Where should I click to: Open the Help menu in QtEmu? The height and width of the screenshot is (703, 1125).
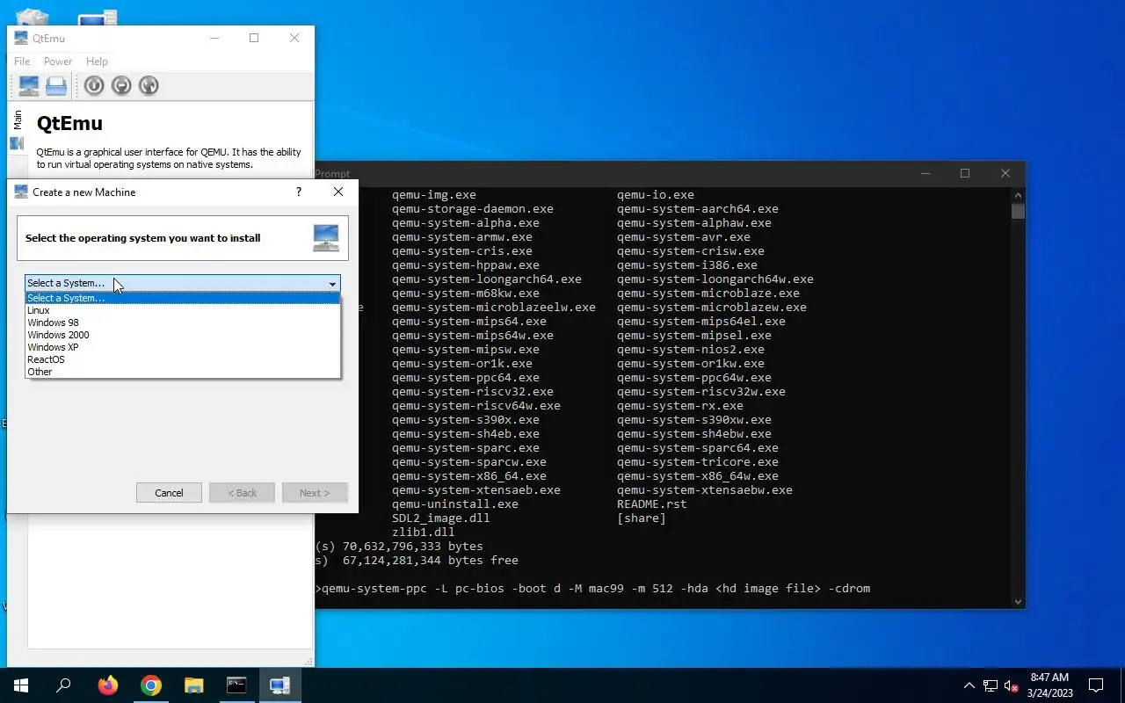tap(97, 62)
